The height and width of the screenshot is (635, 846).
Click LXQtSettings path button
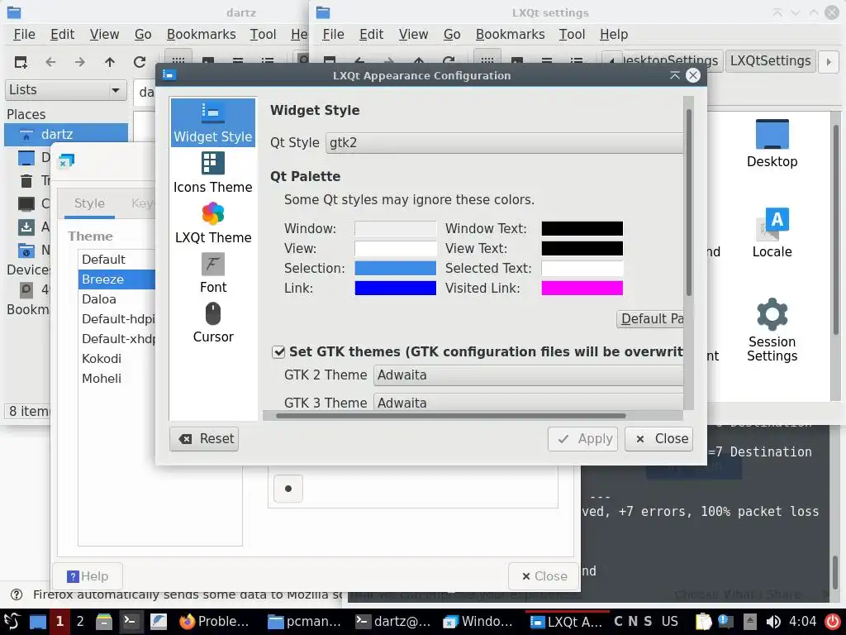(x=770, y=61)
